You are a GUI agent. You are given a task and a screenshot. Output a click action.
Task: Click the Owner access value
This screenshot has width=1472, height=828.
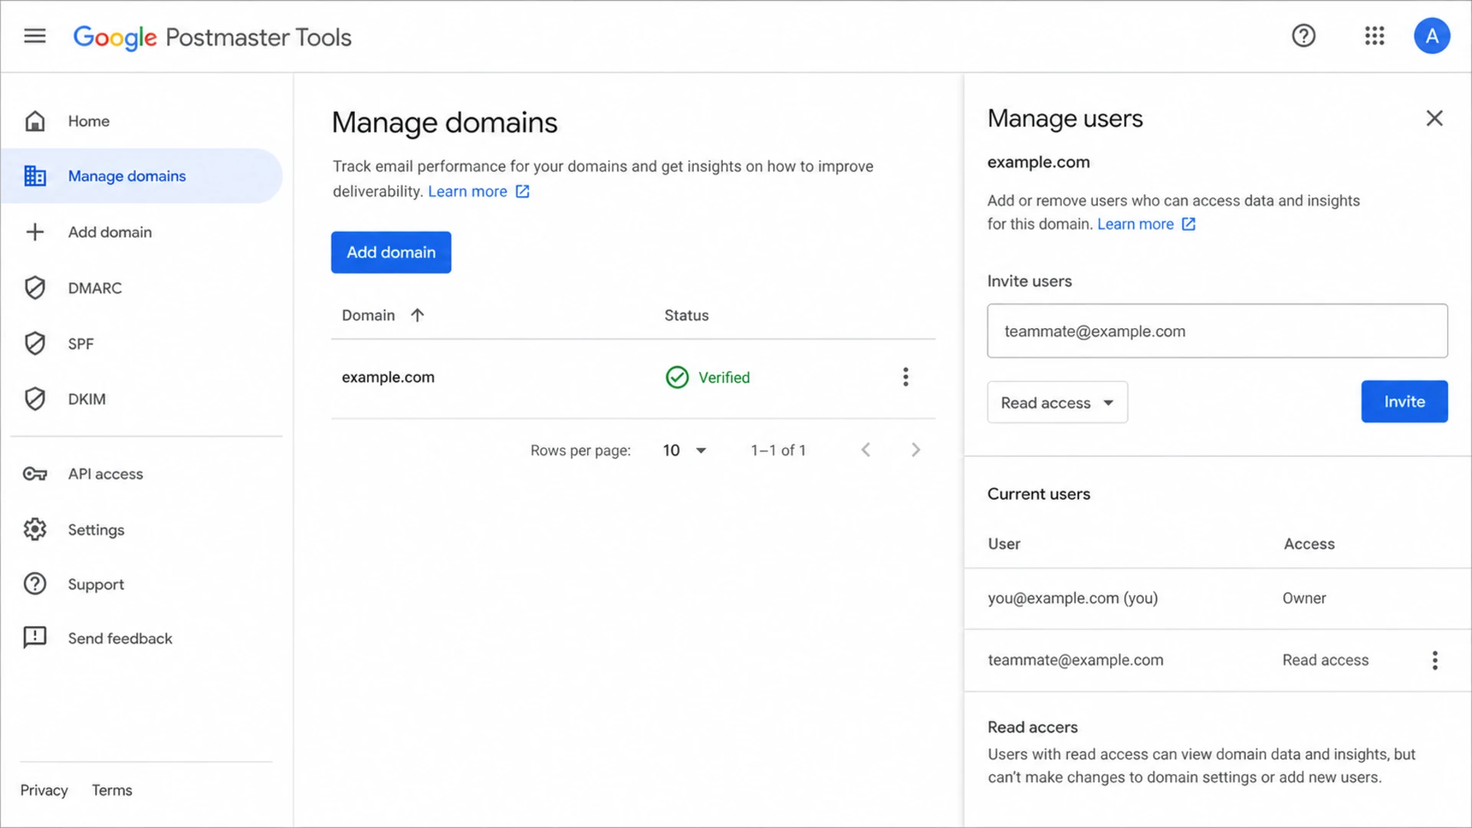tap(1304, 598)
